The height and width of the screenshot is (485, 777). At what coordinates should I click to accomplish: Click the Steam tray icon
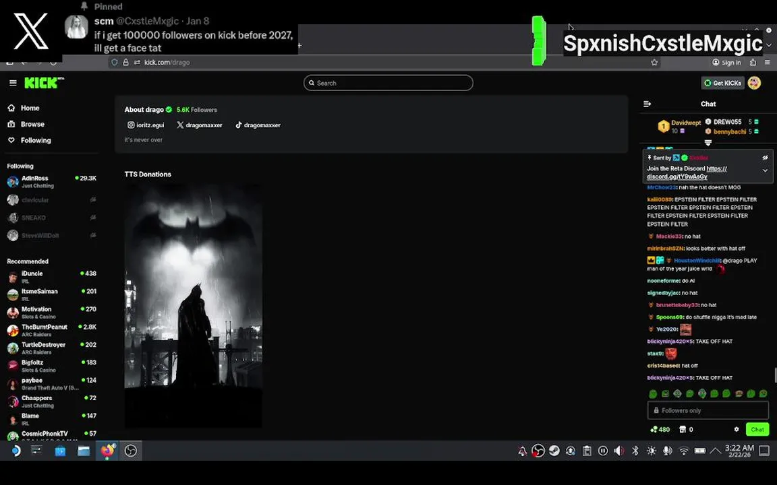(x=554, y=451)
